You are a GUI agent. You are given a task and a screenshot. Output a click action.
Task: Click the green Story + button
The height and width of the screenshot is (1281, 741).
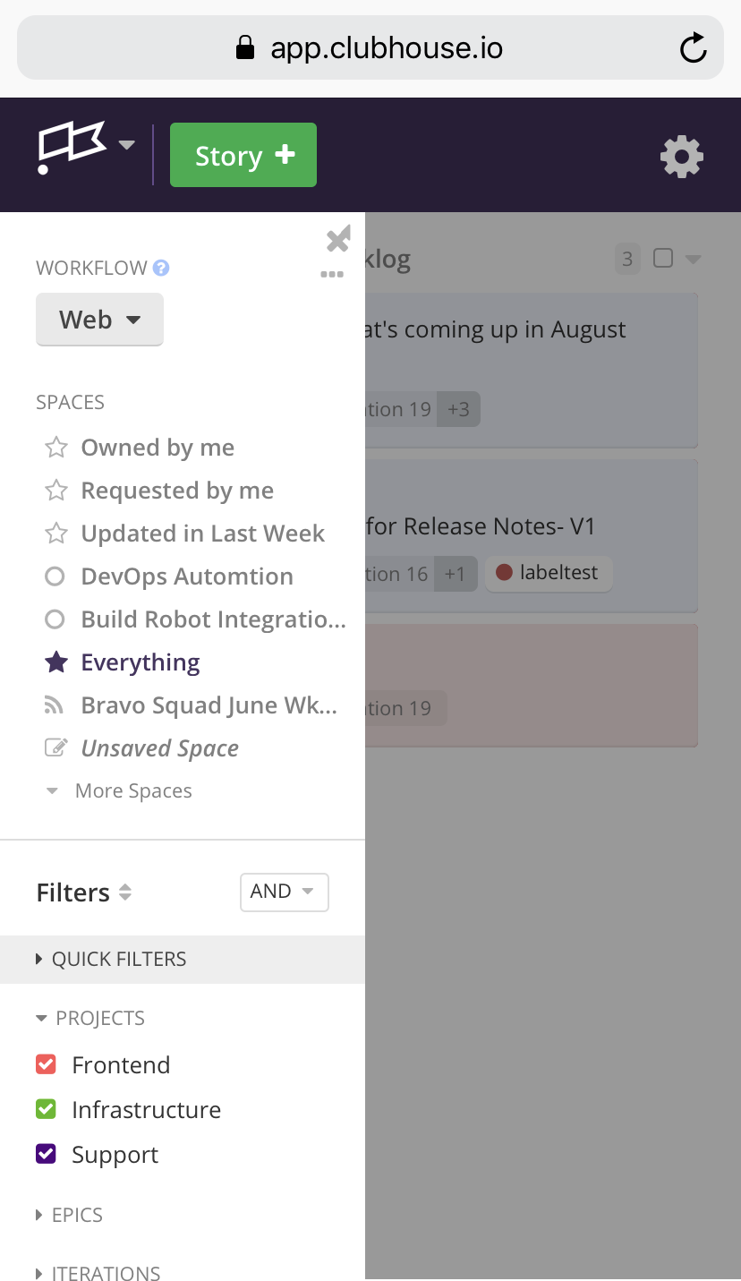pyautogui.click(x=243, y=156)
